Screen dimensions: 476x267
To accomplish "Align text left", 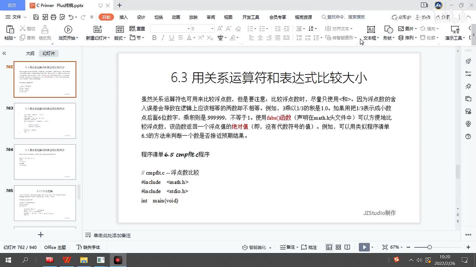I will (251, 37).
